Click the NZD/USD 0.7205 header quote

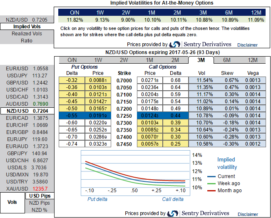coord(27,20)
